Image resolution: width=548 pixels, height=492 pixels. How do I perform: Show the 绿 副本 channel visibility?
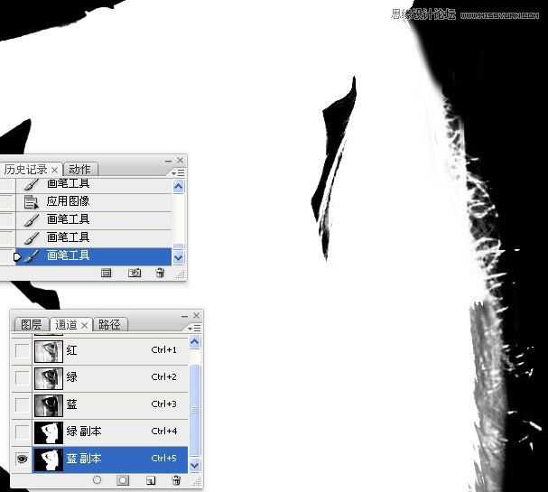22,432
